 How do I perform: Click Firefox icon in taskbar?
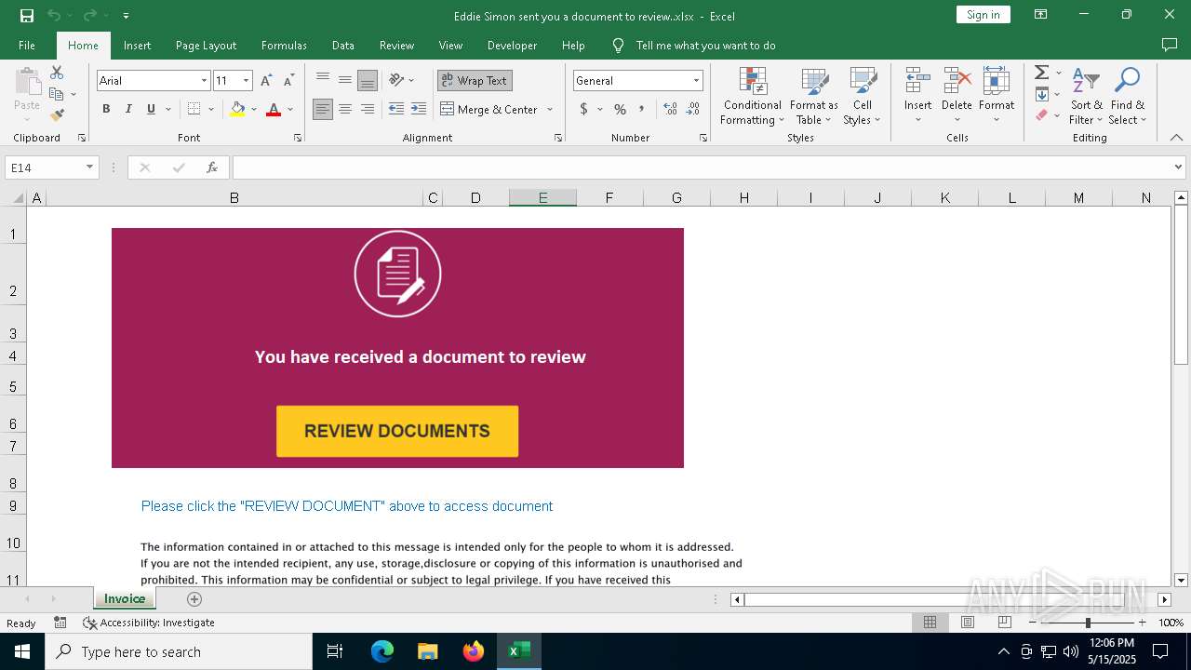click(474, 651)
